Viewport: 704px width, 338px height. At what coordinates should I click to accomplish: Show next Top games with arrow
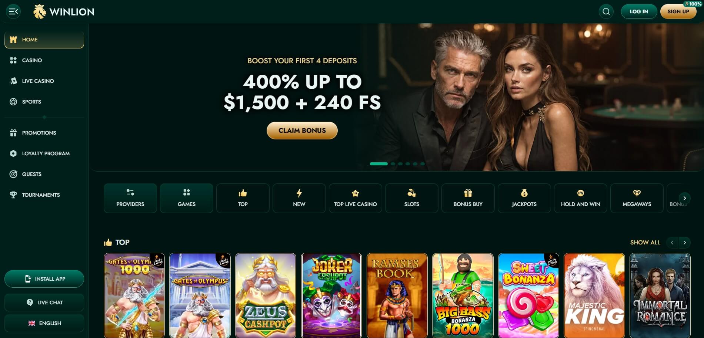685,243
